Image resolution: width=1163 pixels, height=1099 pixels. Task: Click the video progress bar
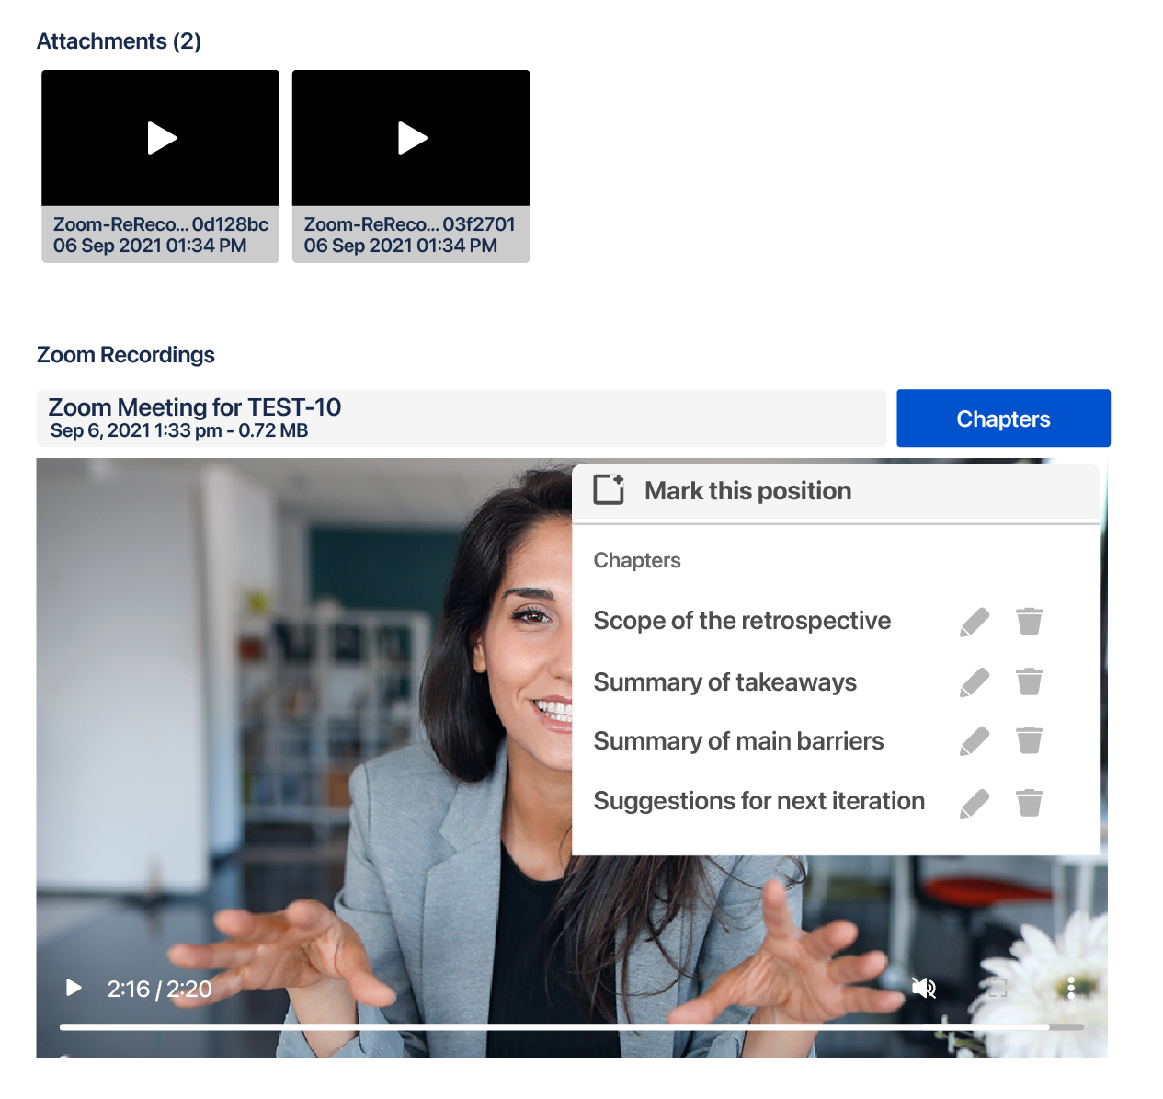tap(572, 1026)
